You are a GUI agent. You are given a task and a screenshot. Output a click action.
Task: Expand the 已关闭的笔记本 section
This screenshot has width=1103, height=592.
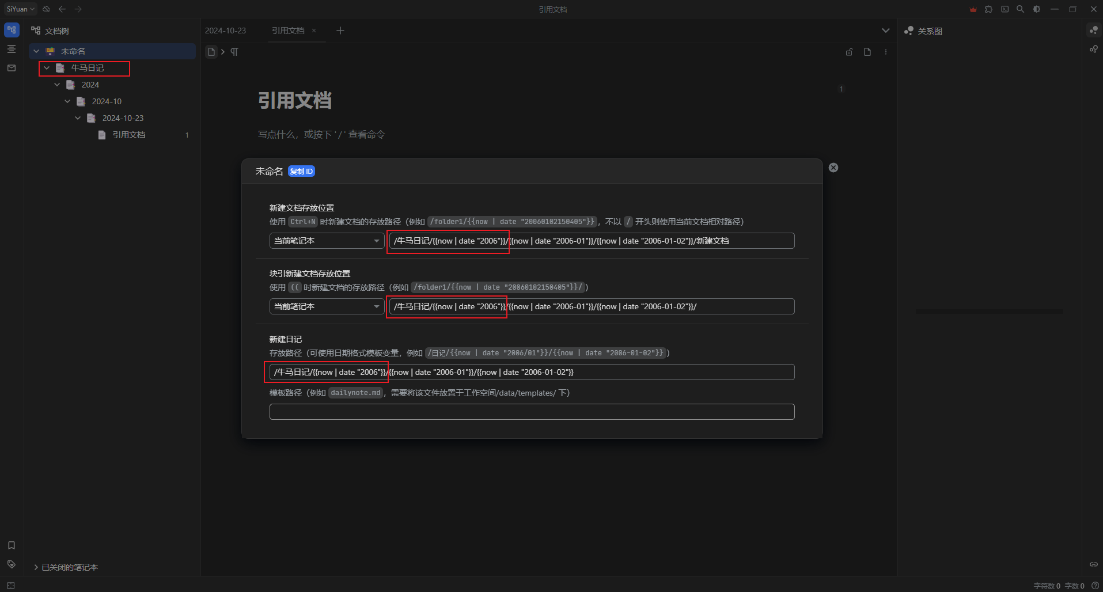coord(36,567)
